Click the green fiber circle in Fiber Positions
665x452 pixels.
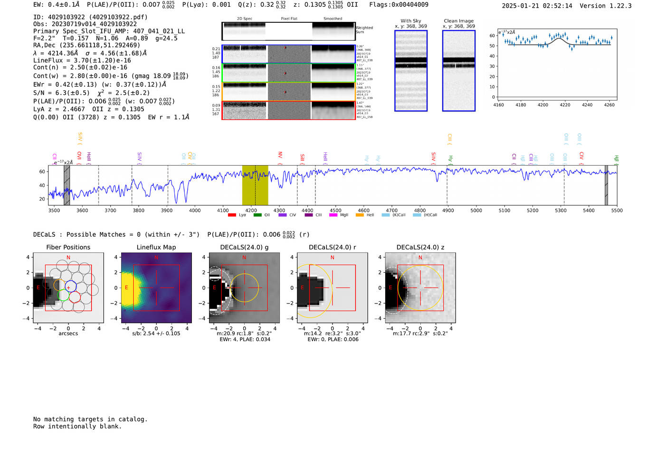coord(63,295)
